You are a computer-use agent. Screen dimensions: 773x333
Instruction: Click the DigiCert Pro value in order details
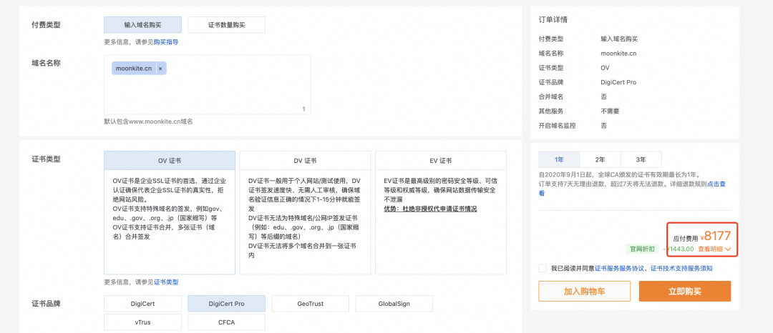pos(618,82)
